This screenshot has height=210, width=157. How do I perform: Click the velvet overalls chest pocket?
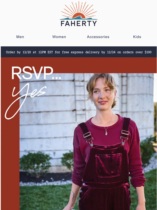tap(109, 165)
